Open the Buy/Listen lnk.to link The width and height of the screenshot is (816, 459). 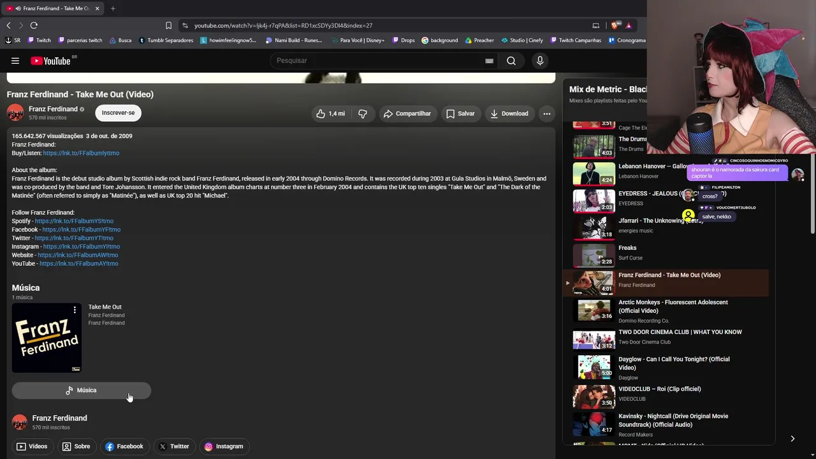coord(81,153)
